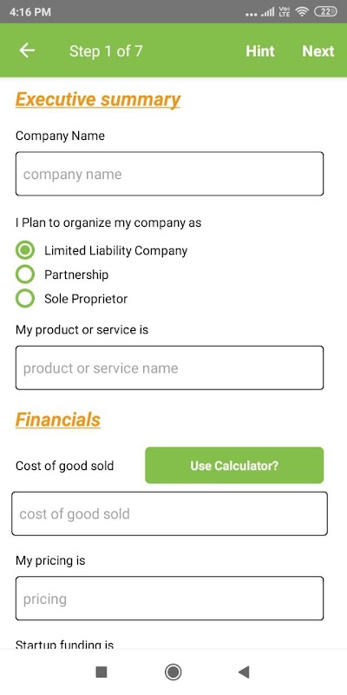Tap the battery indicator icon

[x=326, y=12]
